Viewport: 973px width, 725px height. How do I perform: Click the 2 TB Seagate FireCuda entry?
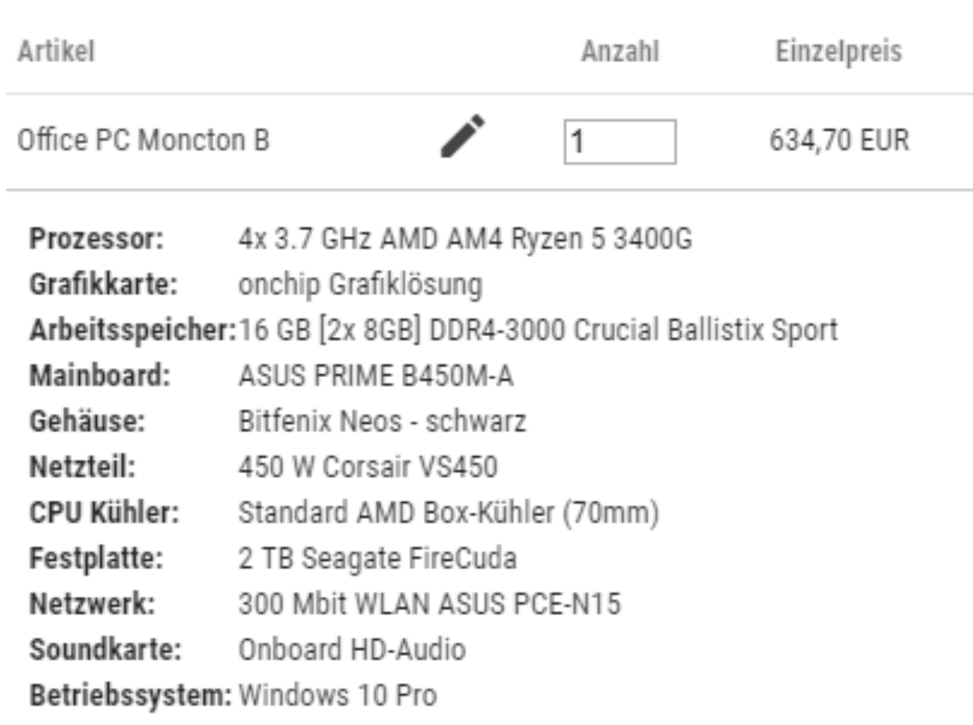click(378, 559)
